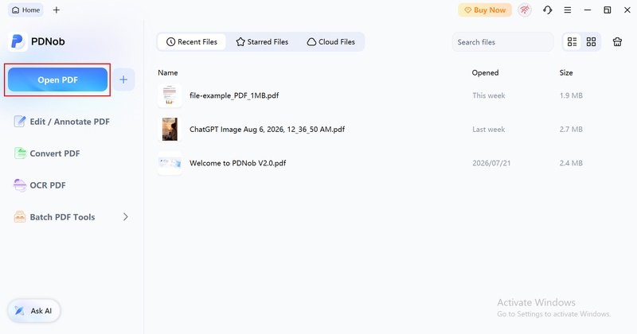
Task: Expand the Batch PDF Tools chevron
Action: click(126, 217)
